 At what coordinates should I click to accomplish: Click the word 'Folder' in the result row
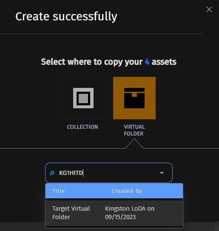pyautogui.click(x=61, y=217)
